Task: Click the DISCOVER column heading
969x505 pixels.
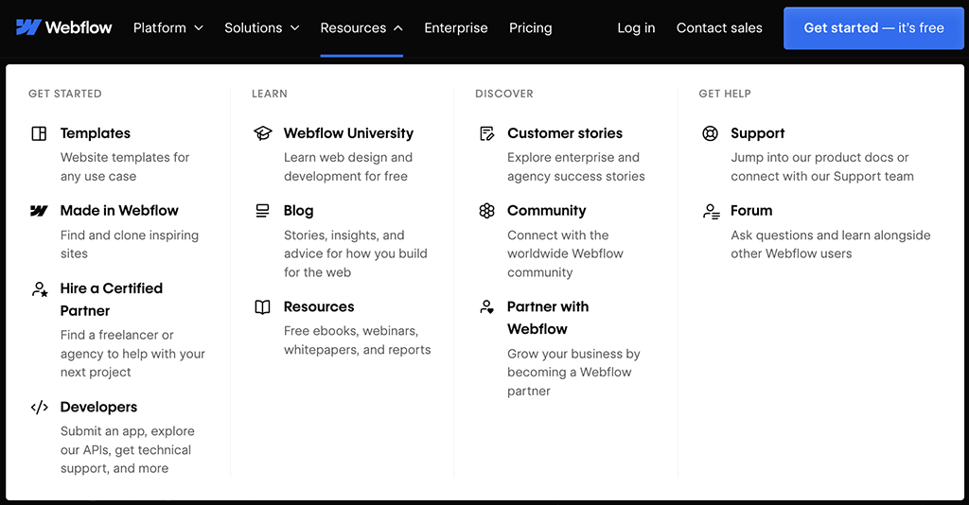Action: pyautogui.click(x=504, y=94)
